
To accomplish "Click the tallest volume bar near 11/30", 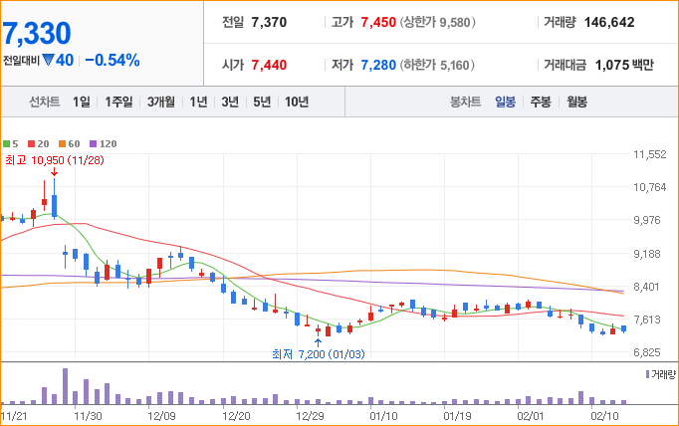I will [65, 386].
